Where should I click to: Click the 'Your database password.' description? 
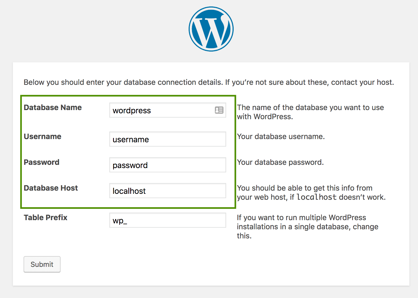pyautogui.click(x=280, y=162)
